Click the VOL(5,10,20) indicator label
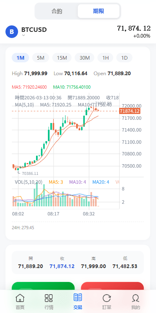This screenshot has width=156, height=313. pos(29,182)
